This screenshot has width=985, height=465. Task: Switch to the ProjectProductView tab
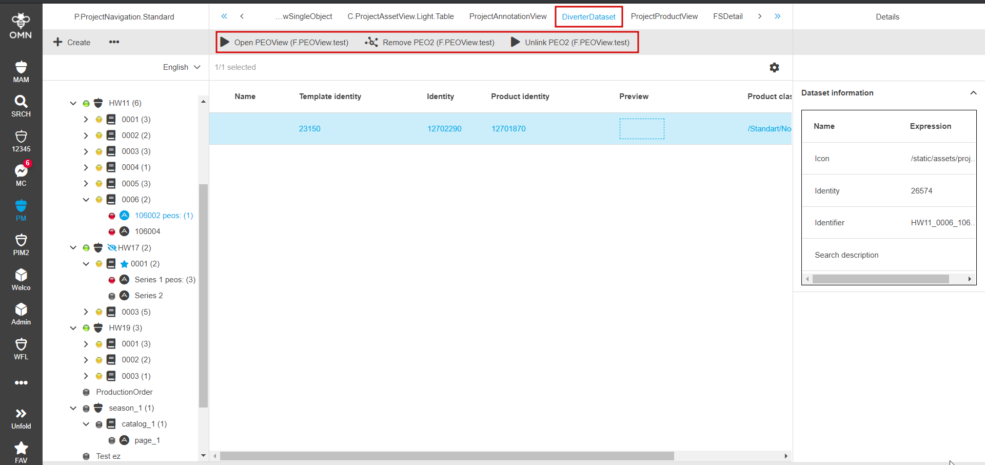click(664, 16)
